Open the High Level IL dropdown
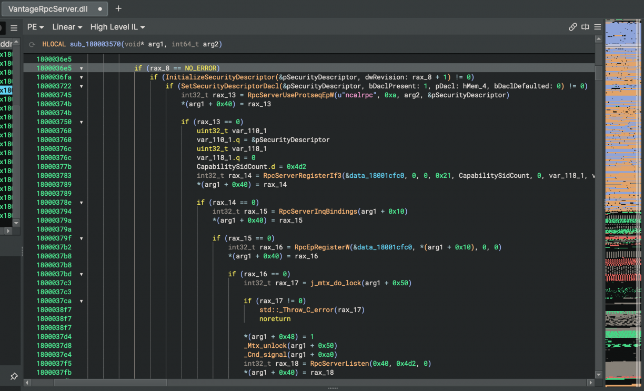Screen dimensions: 644x391 click(117, 27)
